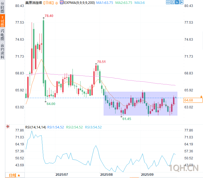Open the 日线 period dropdown at the bottom left
203x178 pixels.
tap(15, 175)
